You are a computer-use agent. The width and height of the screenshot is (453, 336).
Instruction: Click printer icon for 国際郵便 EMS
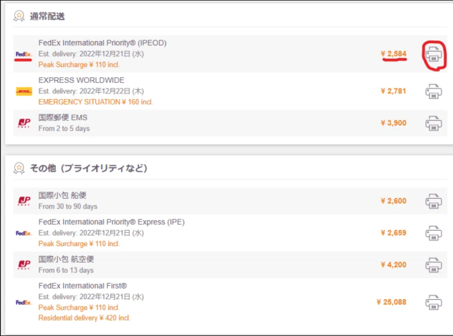coord(433,123)
